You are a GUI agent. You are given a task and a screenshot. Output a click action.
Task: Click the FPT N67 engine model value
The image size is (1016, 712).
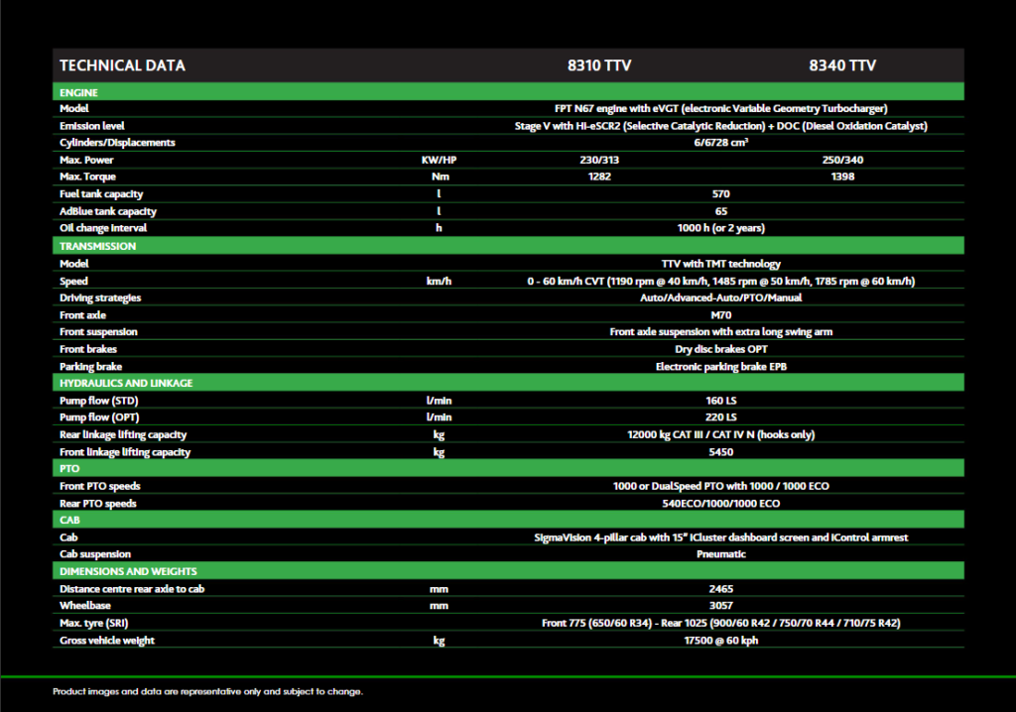tap(721, 108)
